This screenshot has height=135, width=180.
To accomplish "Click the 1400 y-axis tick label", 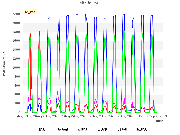I will [16, 49].
